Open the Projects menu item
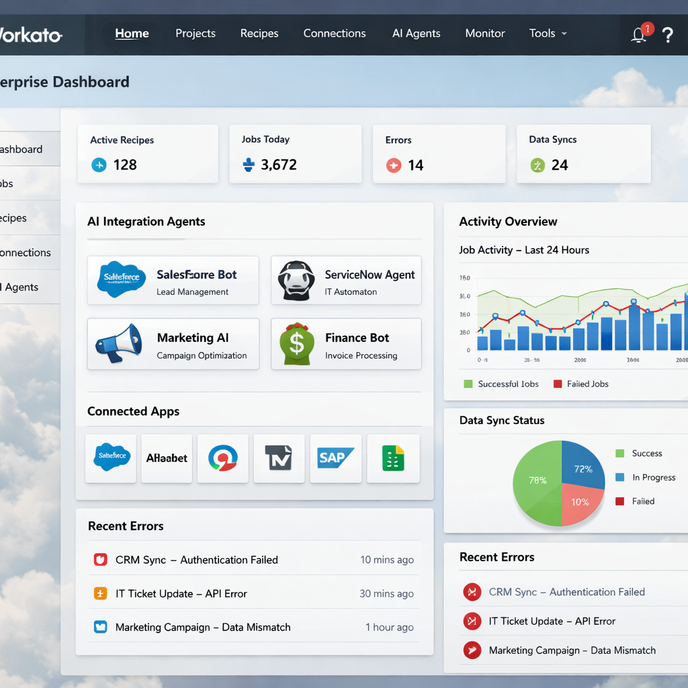Viewport: 688px width, 688px height. click(x=196, y=34)
